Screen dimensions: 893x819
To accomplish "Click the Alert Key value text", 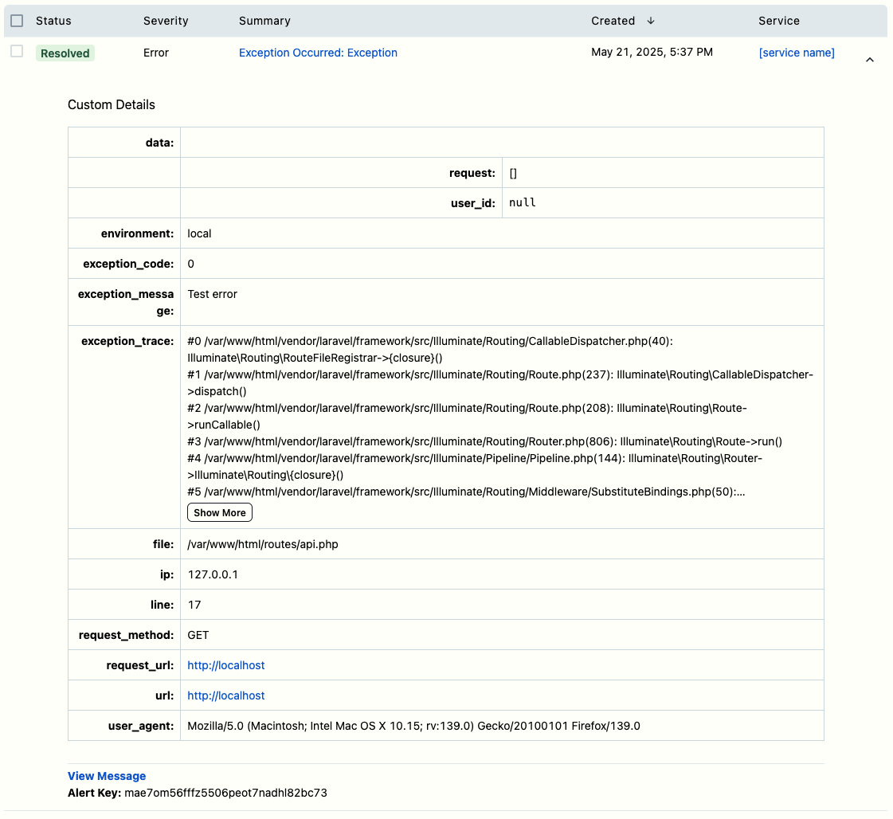I will point(225,793).
